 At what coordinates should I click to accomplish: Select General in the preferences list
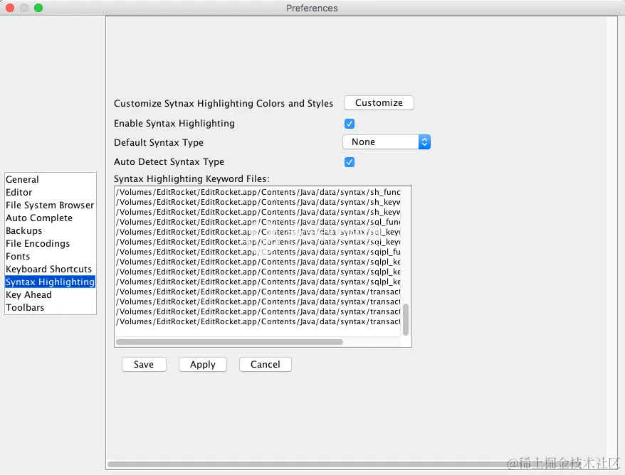(50, 180)
